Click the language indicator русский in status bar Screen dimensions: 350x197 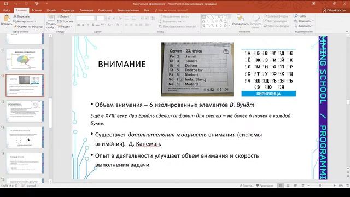[x=32, y=186]
